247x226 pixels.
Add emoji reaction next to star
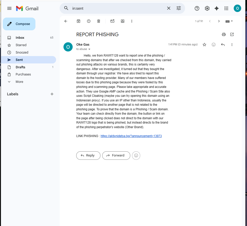[x=213, y=45]
